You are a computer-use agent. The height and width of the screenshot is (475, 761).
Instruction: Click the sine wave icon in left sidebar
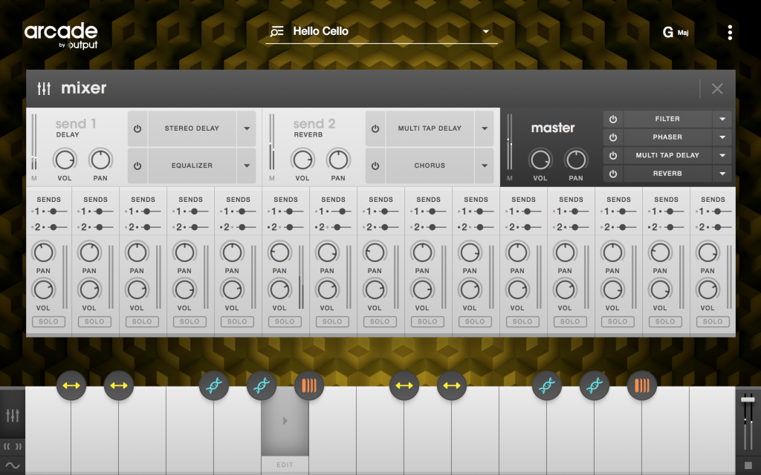13,466
